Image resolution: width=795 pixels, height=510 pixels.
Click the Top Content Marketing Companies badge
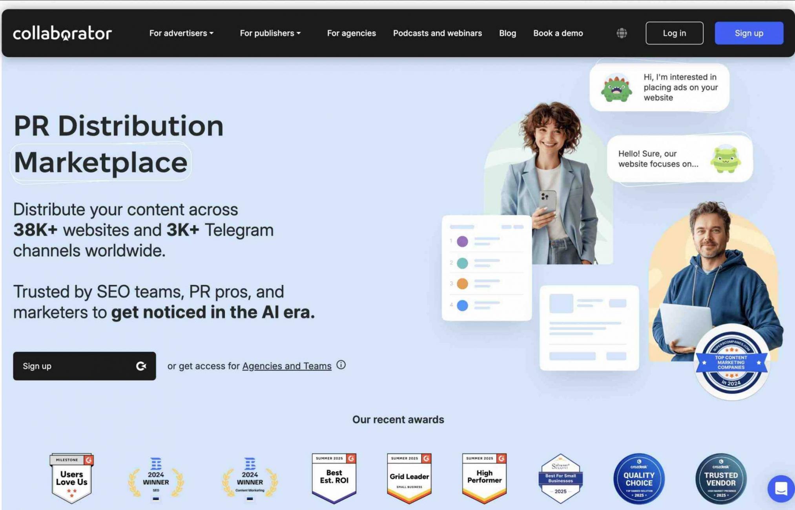pyautogui.click(x=731, y=363)
